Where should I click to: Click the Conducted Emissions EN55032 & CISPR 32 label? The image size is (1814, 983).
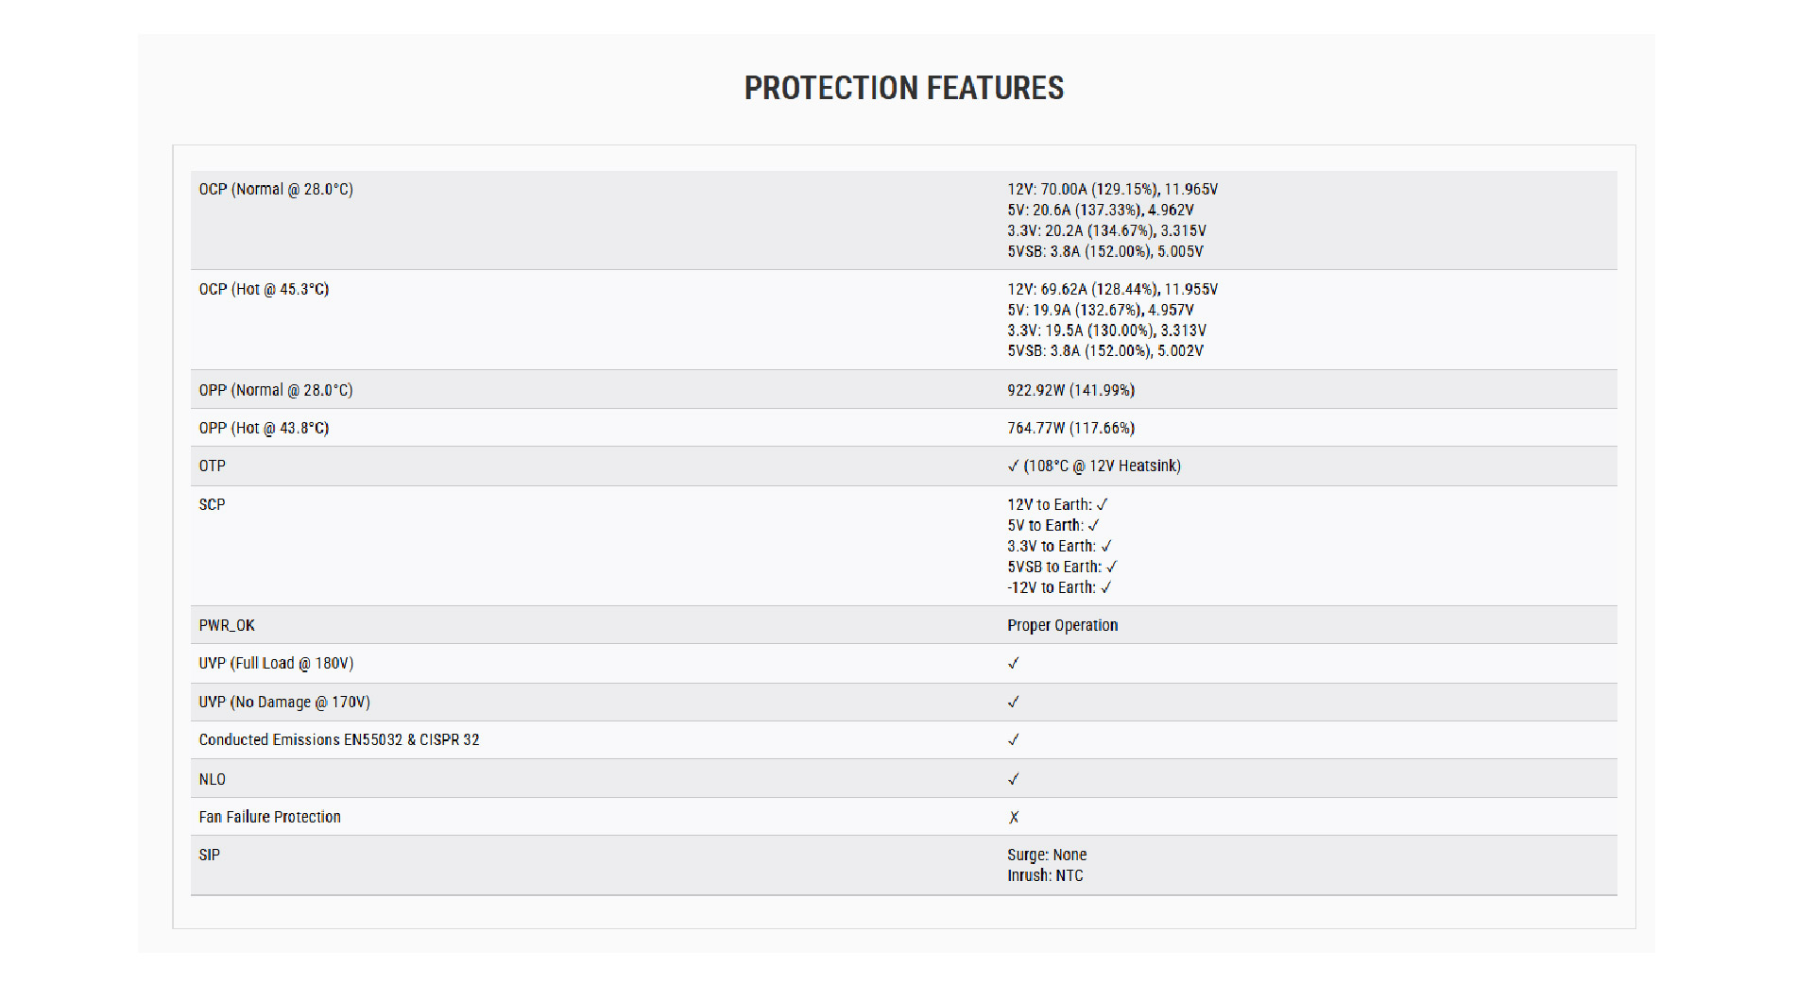point(339,739)
